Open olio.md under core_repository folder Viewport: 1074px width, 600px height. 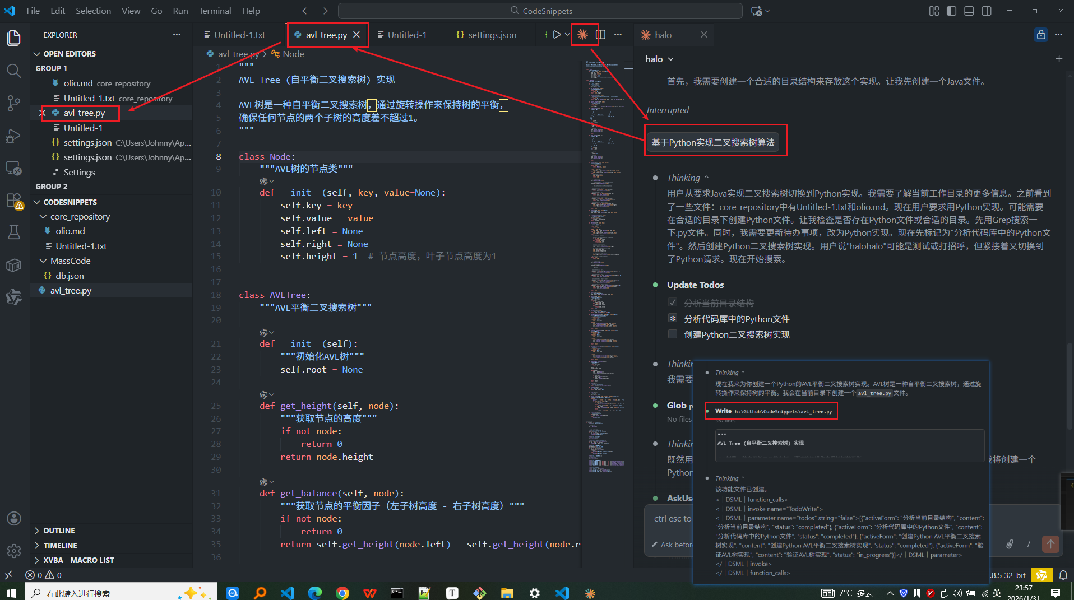[x=111, y=231]
